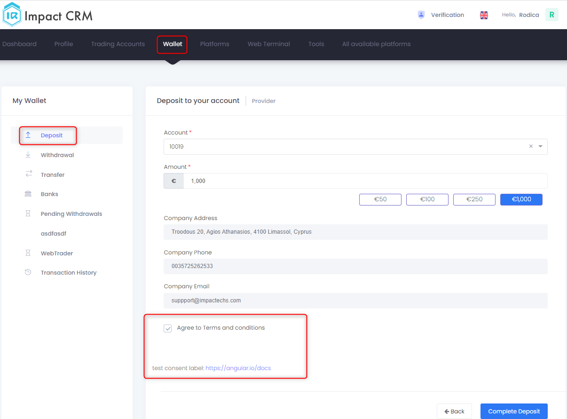
Task: Open the Tools menu tab
Action: pyautogui.click(x=316, y=44)
